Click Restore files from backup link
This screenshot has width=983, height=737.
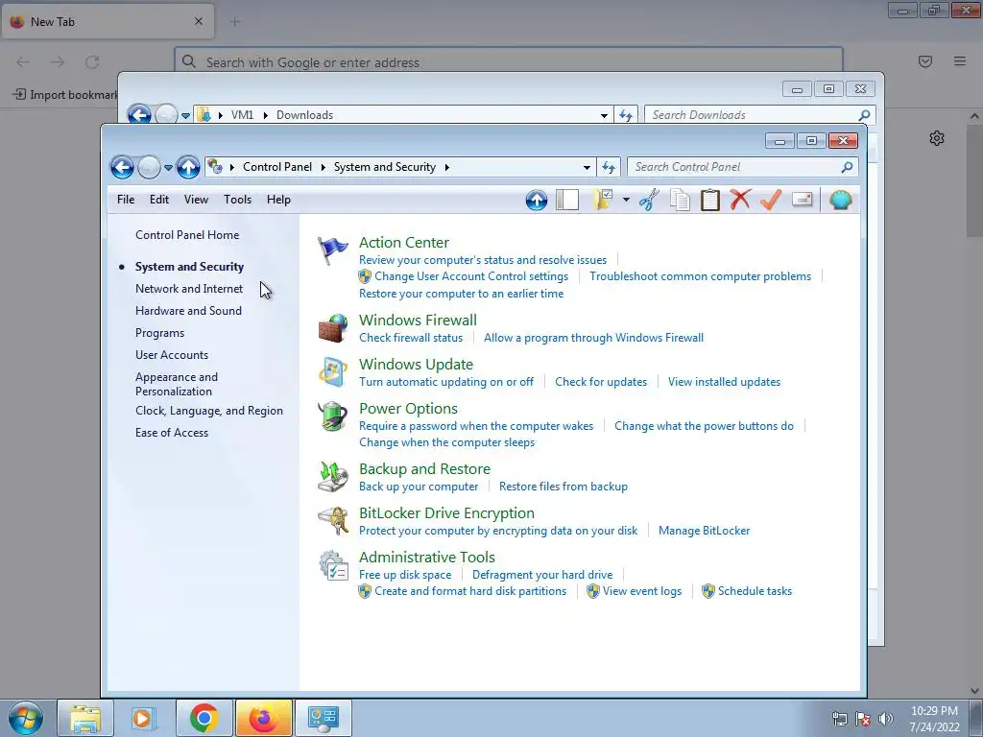(563, 487)
